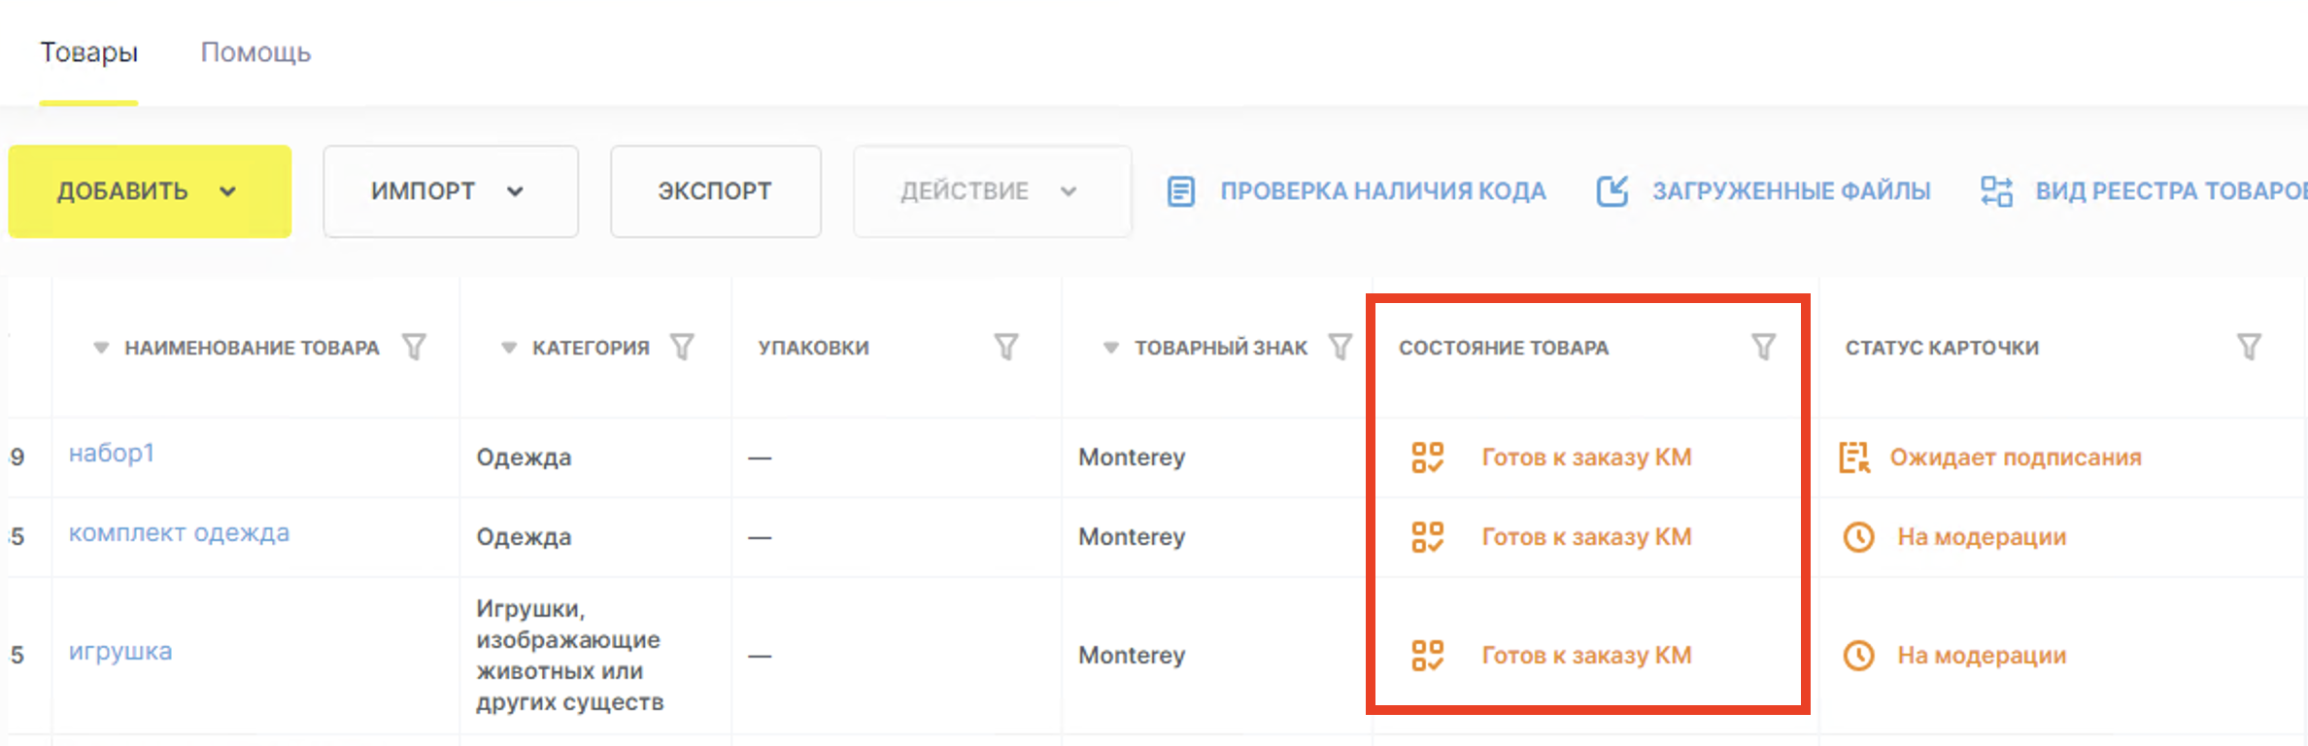The width and height of the screenshot is (2308, 746).
Task: Click the signing icon by Ожидает подписания
Action: point(1854,458)
